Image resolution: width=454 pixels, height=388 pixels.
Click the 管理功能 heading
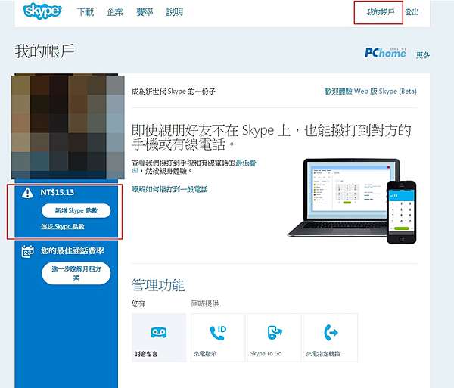pos(158,286)
